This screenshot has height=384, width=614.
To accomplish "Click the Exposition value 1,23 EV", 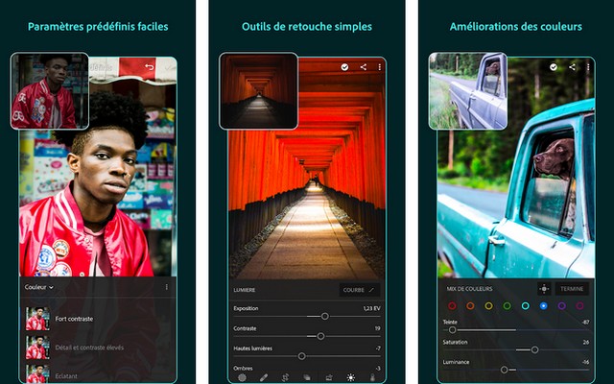I will 371,308.
